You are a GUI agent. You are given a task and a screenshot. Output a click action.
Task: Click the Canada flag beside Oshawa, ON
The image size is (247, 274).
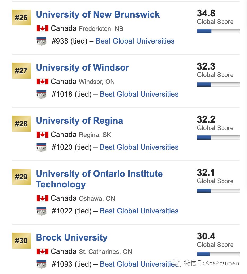pyautogui.click(x=42, y=198)
